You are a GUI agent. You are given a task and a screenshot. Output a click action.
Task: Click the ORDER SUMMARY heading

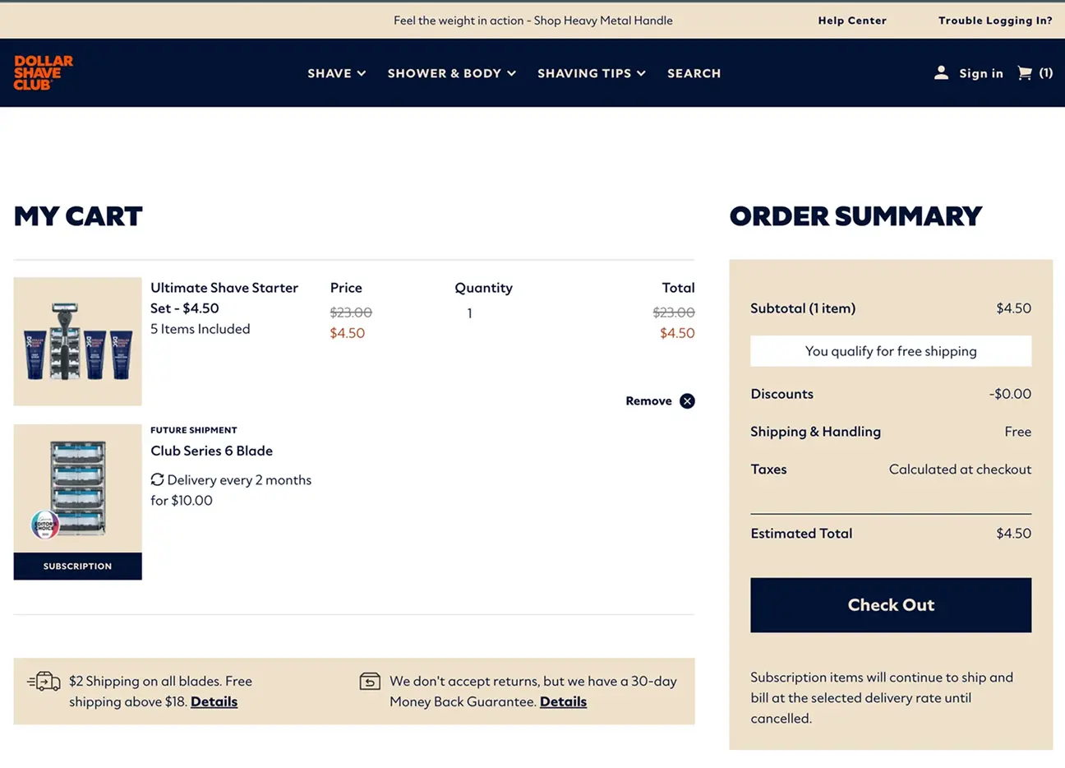click(x=855, y=216)
